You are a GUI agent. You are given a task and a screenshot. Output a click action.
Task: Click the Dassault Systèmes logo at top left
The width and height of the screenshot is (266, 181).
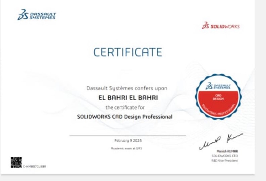coord(37,15)
